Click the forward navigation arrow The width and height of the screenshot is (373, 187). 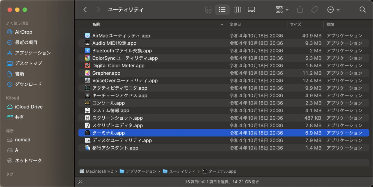(99, 10)
